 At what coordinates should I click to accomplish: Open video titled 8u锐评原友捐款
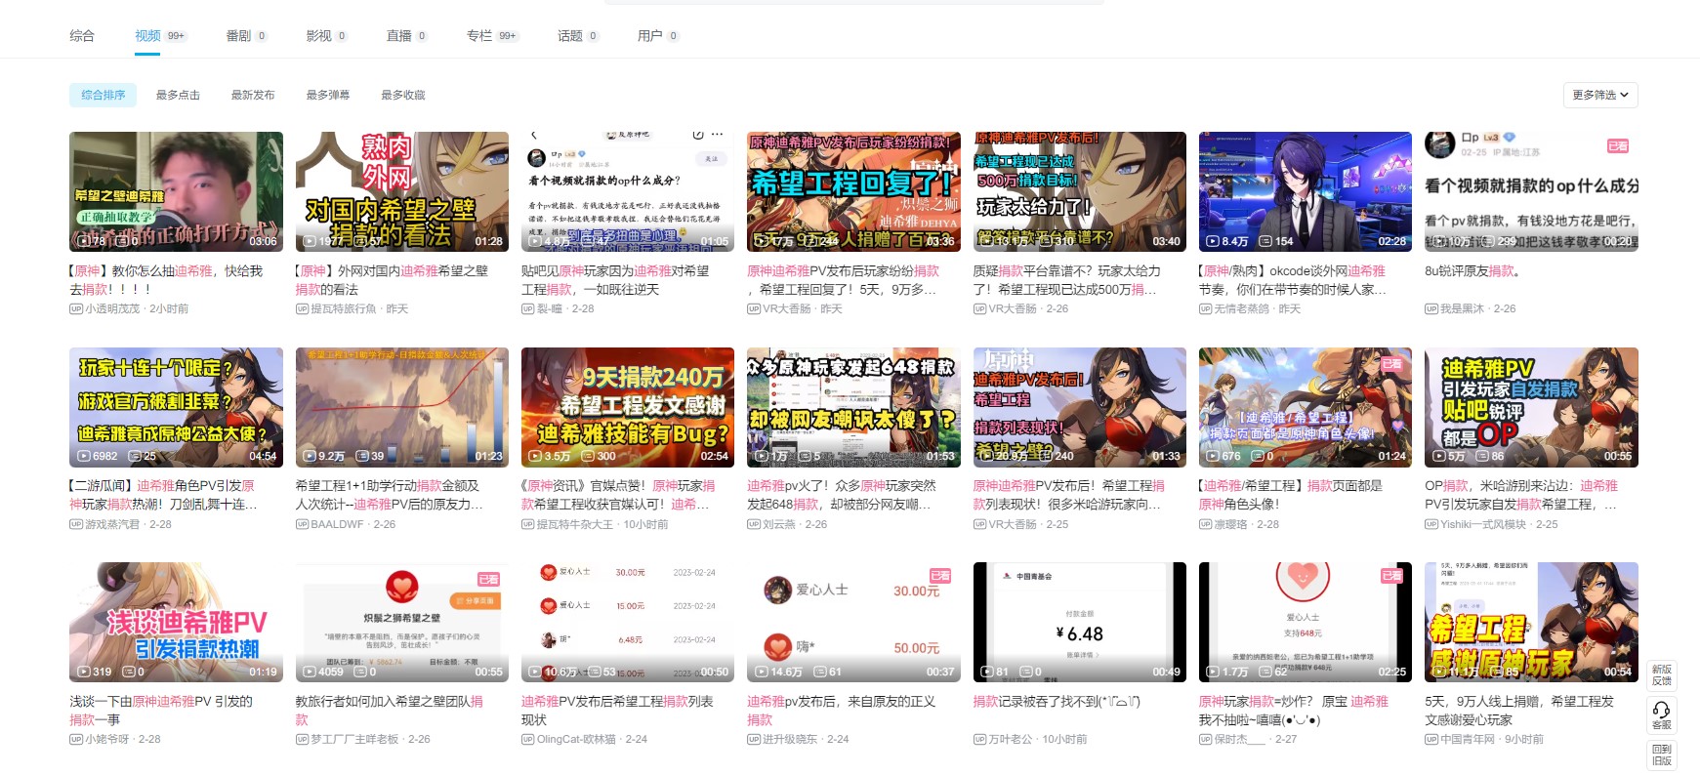coord(1472,271)
